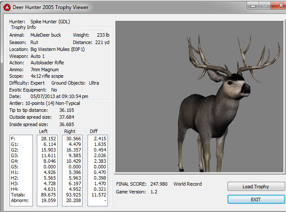
Task: Click the Game Version value 1.2
Action: point(153,192)
